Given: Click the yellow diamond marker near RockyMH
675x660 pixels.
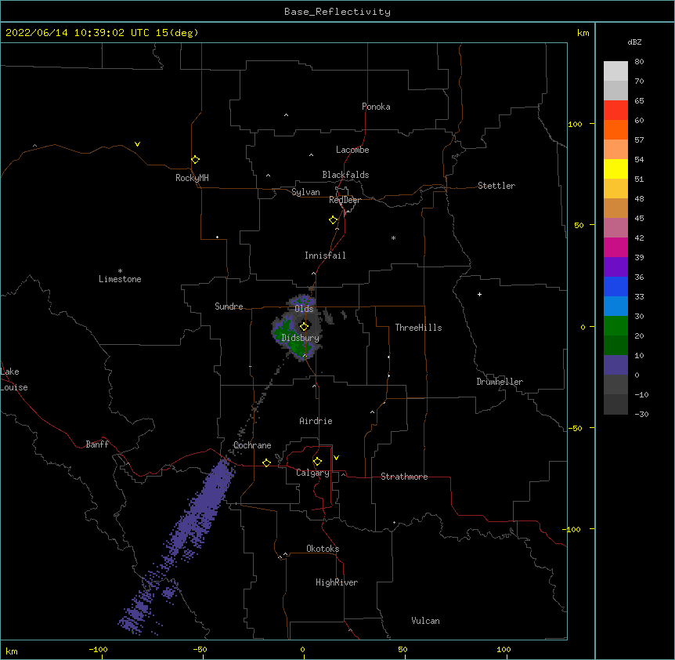Looking at the screenshot, I should coord(195,159).
